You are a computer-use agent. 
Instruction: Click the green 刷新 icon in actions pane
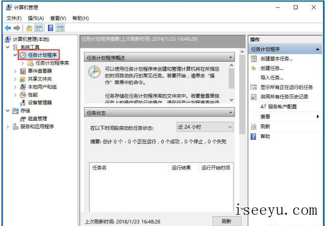tap(254, 127)
